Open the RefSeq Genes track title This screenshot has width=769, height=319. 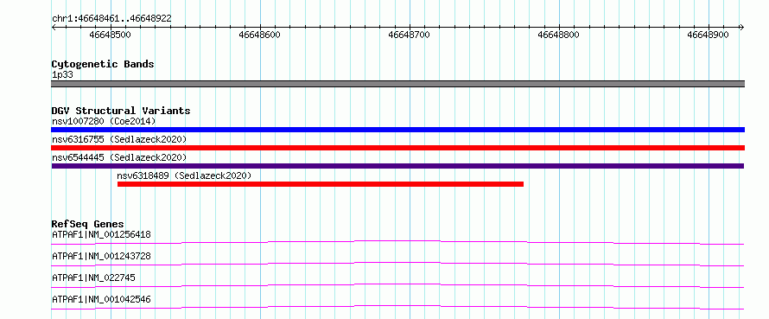click(87, 224)
